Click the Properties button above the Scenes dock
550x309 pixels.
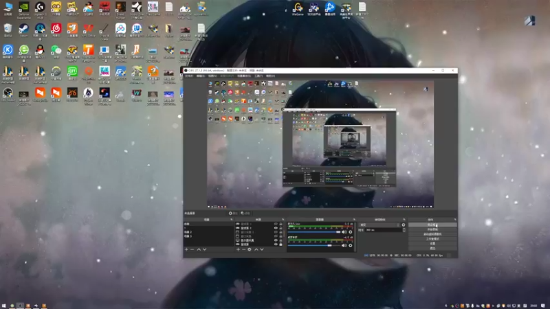click(x=233, y=213)
